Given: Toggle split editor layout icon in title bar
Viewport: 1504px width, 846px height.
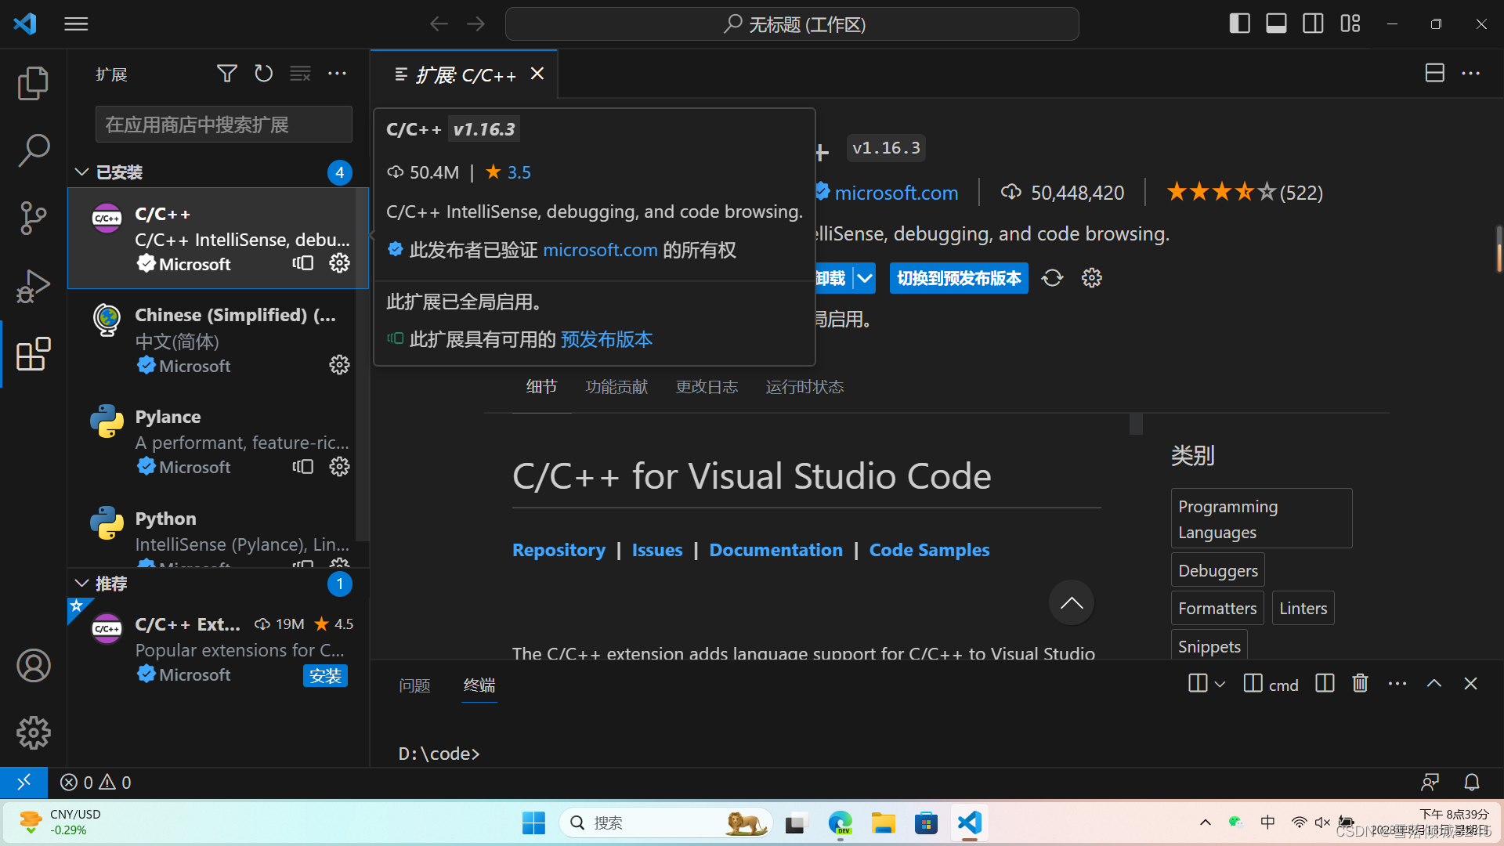Looking at the screenshot, I should pos(1434,73).
